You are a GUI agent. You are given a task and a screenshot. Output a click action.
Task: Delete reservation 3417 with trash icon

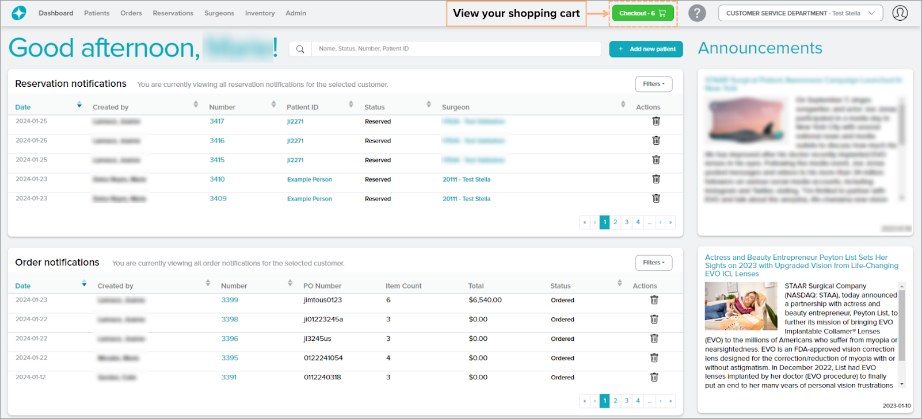pyautogui.click(x=656, y=121)
